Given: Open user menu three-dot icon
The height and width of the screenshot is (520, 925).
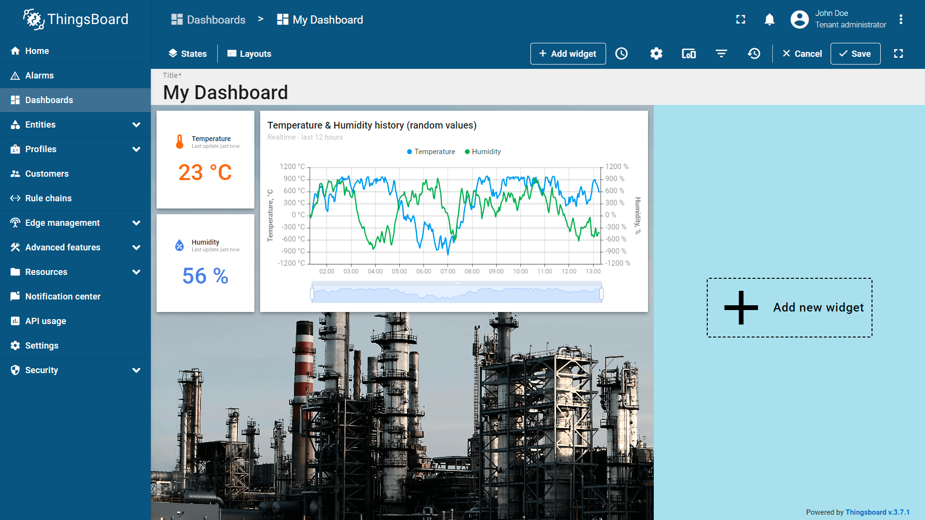Looking at the screenshot, I should 901,19.
